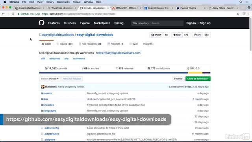Open the easydigitaldownloads.com website link
Image resolution: width=252 pixels, height=142 pixels.
118,53
